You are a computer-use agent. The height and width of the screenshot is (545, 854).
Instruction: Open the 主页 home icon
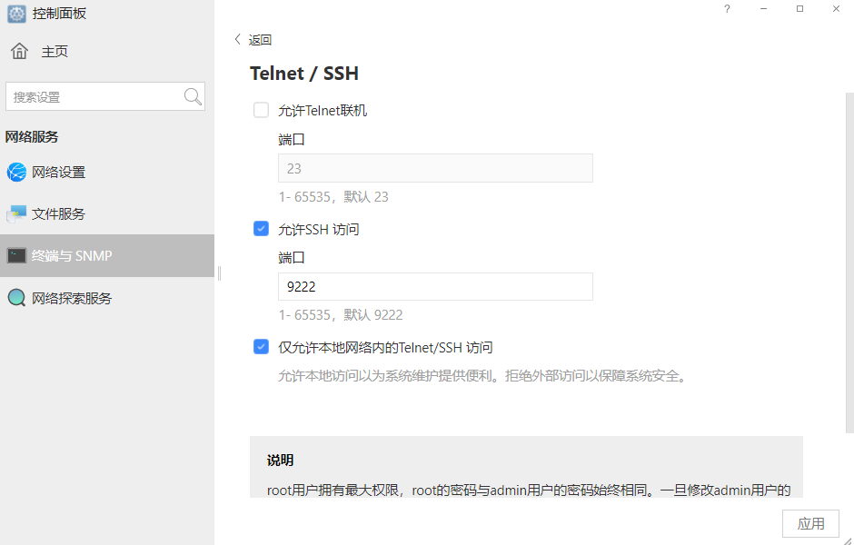(15, 51)
